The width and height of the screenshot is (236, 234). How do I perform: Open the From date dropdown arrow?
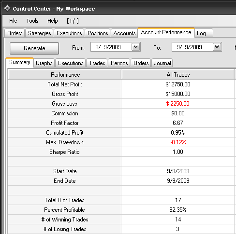(x=136, y=47)
